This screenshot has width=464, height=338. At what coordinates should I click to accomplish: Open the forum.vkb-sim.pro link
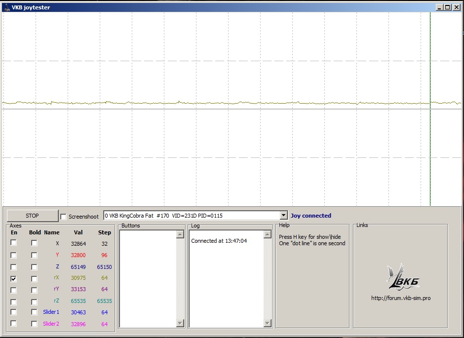pos(400,299)
